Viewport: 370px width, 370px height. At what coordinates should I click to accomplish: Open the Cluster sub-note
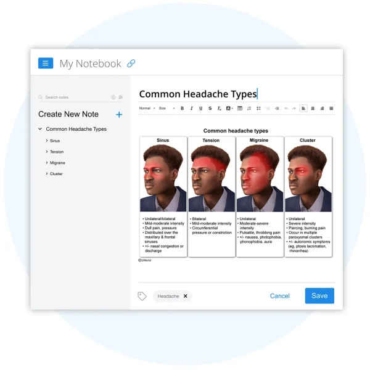coord(56,174)
